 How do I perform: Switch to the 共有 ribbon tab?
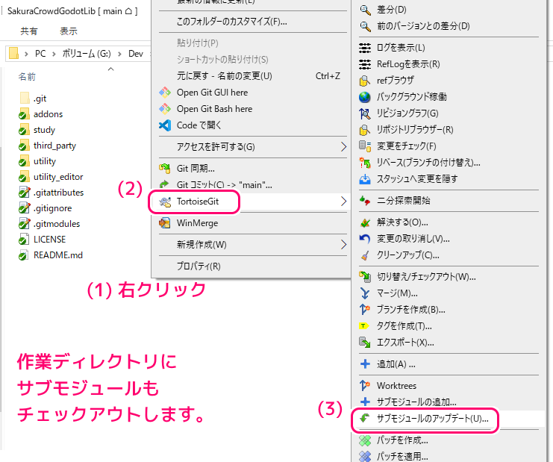tap(29, 31)
